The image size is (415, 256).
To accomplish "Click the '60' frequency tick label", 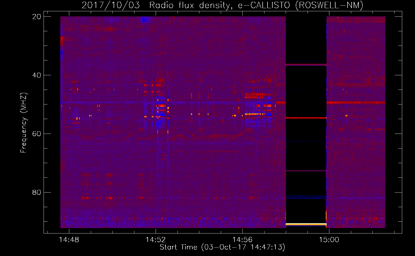I will (x=37, y=134).
